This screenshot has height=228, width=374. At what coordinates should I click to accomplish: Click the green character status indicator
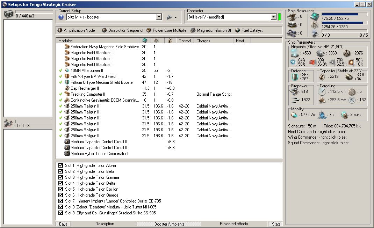pyautogui.click(x=279, y=17)
